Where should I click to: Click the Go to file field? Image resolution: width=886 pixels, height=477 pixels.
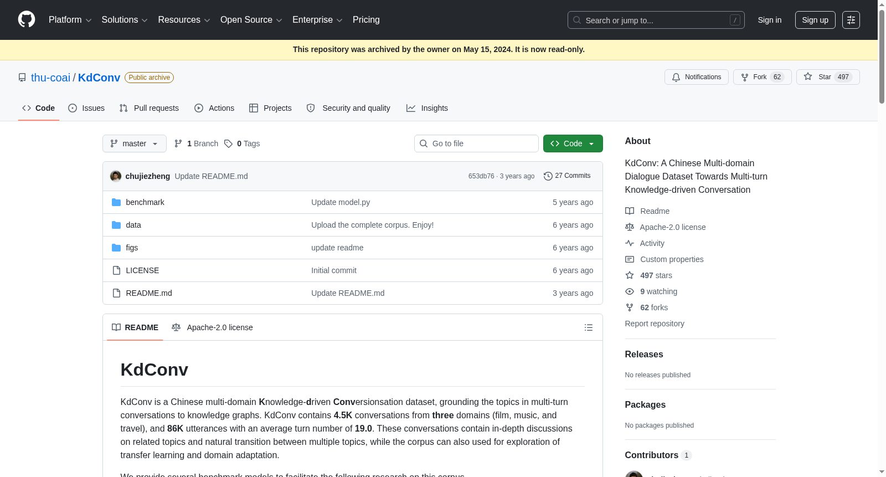coord(476,143)
